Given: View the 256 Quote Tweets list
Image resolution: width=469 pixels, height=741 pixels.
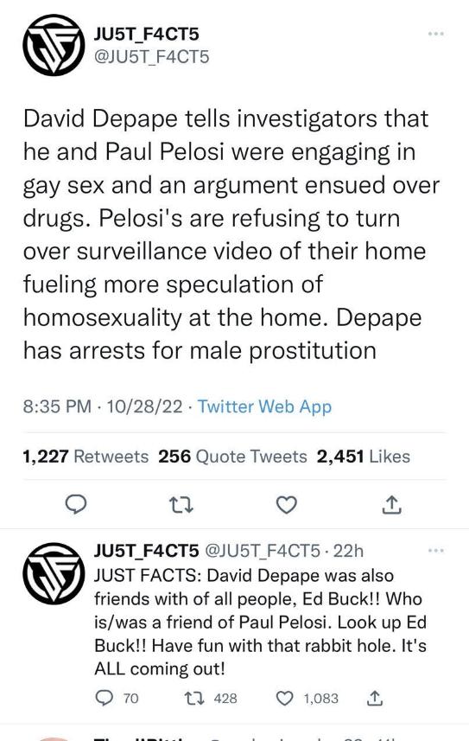Looking at the screenshot, I should (x=232, y=457).
